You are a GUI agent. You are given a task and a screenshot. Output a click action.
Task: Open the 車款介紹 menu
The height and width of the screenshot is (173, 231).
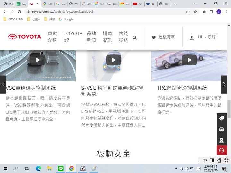pyautogui.click(x=52, y=37)
